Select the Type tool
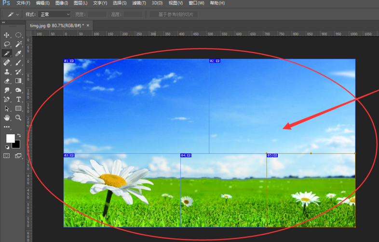The width and height of the screenshot is (379, 242). click(18, 100)
